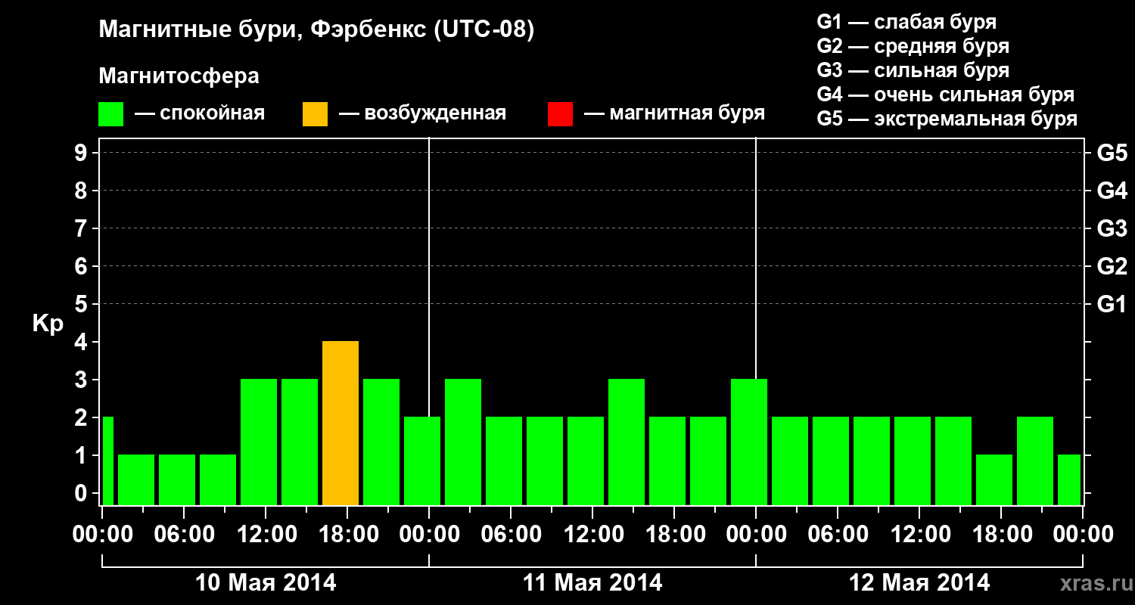Screen dimensions: 1135x605
Task: Click the right-axis 'G1' storm level label
Action: pos(1112,304)
